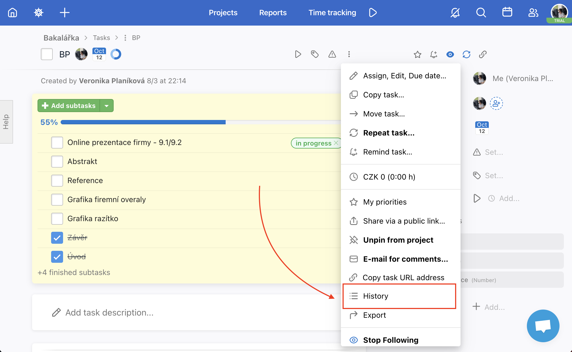Click the 55% subtask progress bar
Screen dimensions: 572x352
point(201,122)
